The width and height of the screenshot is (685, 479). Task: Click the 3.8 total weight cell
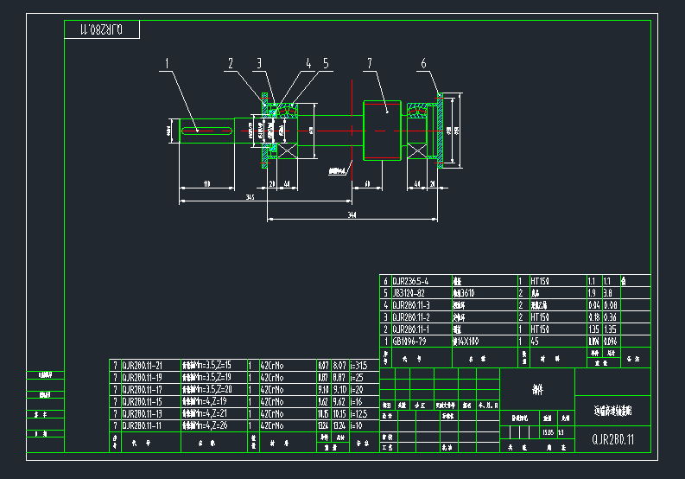[612, 292]
